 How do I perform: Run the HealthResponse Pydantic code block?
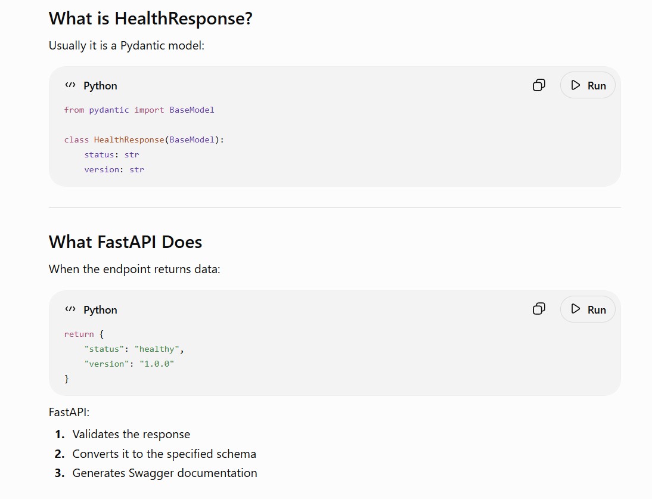point(588,85)
